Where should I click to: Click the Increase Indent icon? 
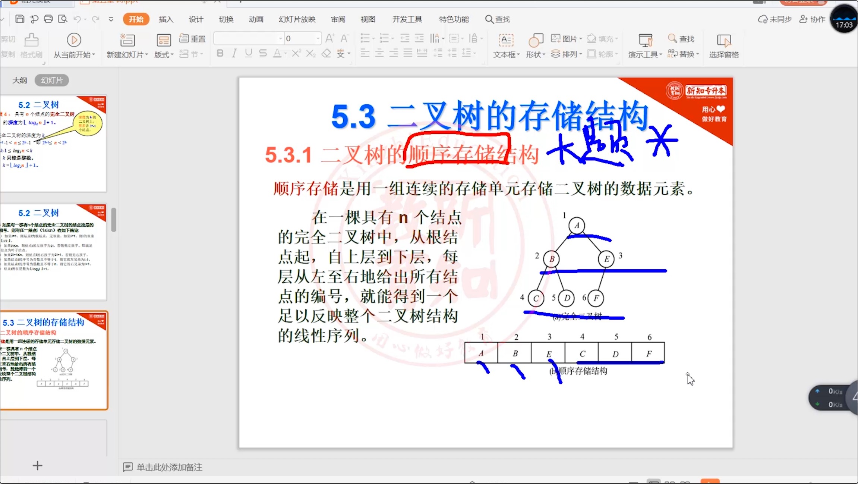[419, 38]
